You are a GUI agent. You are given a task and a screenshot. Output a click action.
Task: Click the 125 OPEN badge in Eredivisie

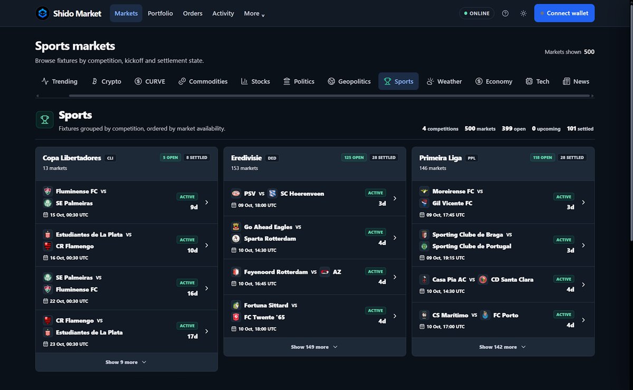pos(354,157)
